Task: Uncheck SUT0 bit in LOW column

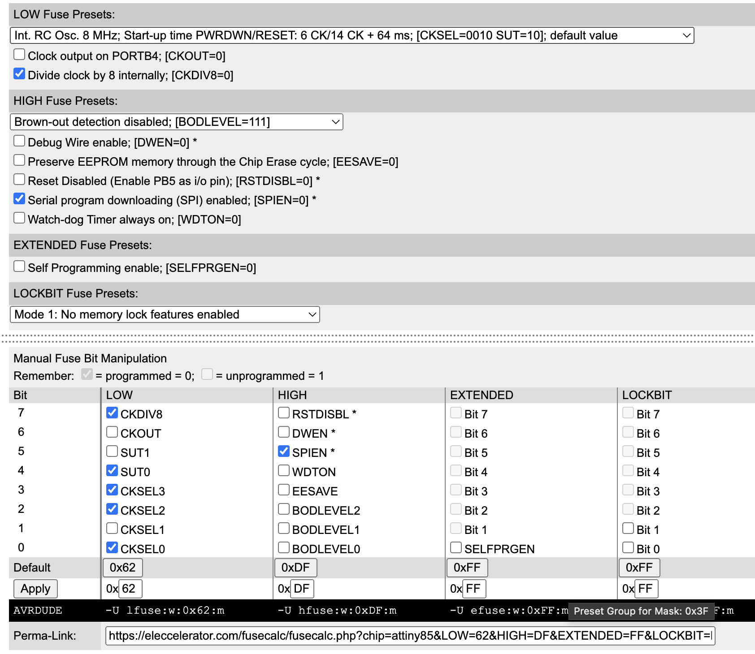Action: pyautogui.click(x=112, y=471)
